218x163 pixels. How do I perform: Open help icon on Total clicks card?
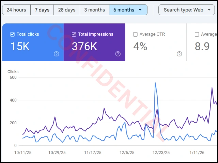point(56,54)
